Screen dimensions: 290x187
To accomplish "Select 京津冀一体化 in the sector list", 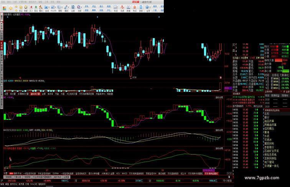I will click(x=272, y=166).
